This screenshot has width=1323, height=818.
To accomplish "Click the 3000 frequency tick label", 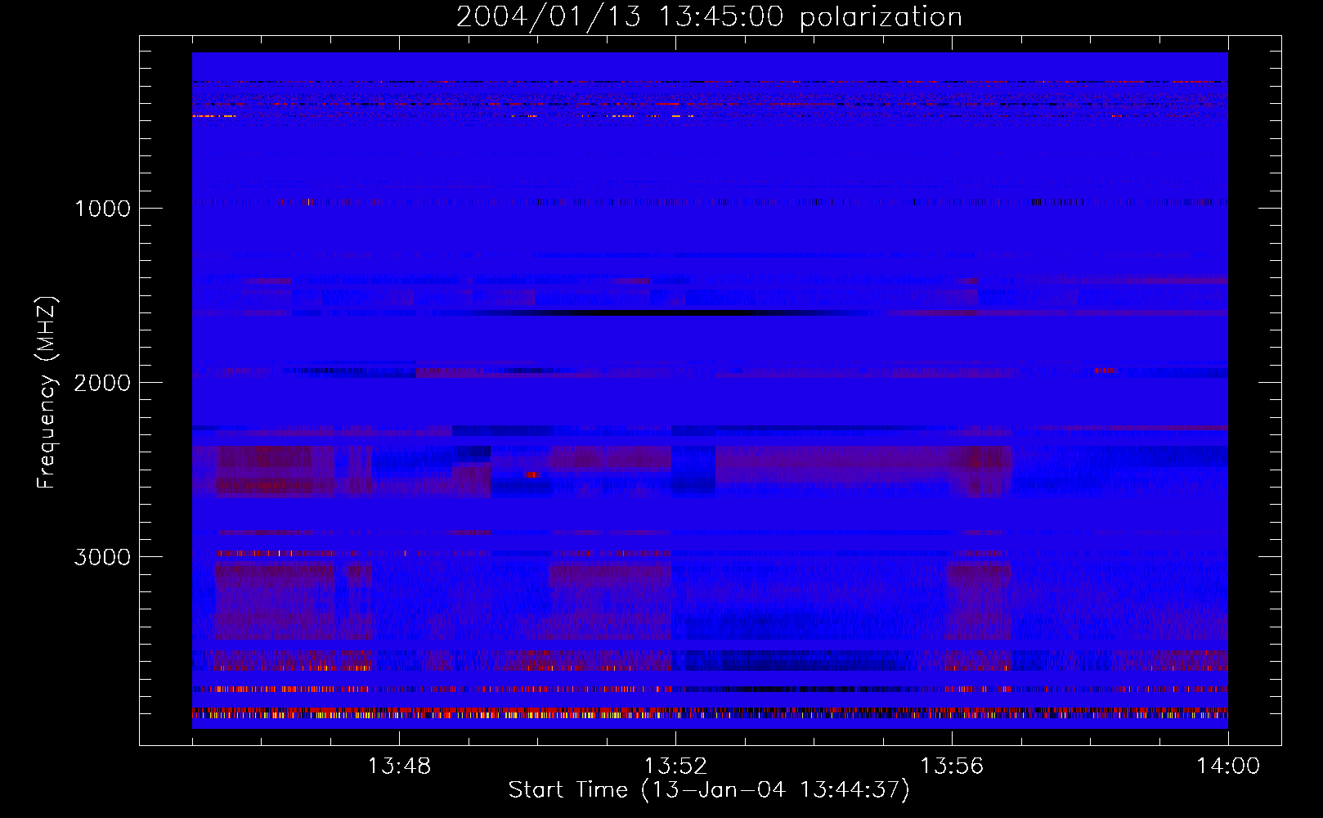I will tap(103, 557).
